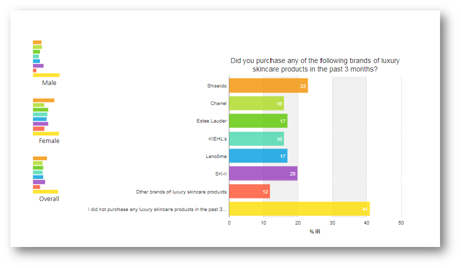The image size is (461, 268).
Task: Click the red Other brands bar
Action: coord(250,191)
